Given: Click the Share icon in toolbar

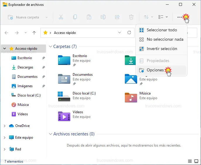Looking at the screenshot, I should click(117, 17).
